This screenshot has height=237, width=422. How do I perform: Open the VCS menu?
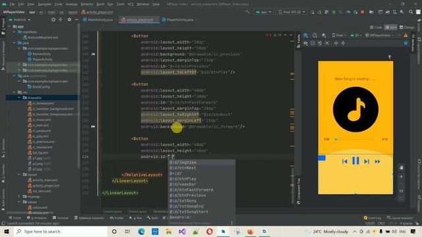click(x=131, y=4)
